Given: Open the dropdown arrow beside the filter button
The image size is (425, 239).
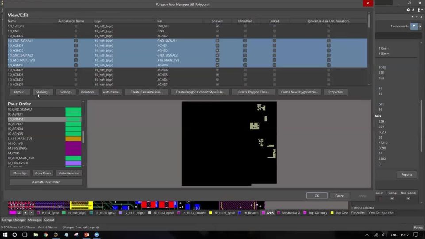Looking at the screenshot, I should (420, 26).
